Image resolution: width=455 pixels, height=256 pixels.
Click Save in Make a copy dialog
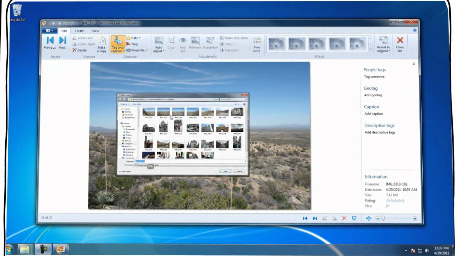[x=225, y=171]
